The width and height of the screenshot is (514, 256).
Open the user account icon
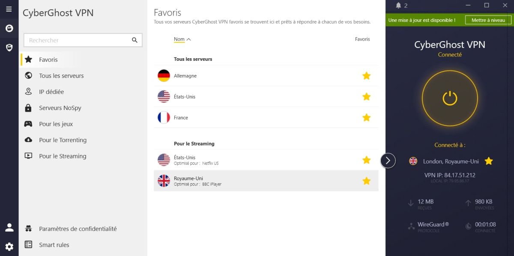9,227
